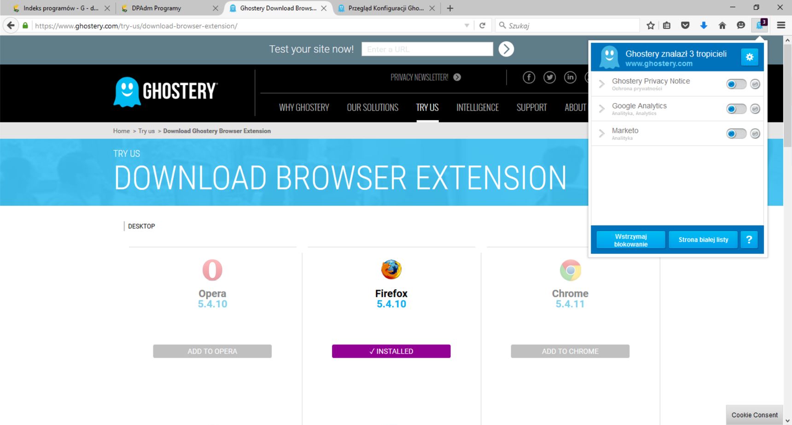This screenshot has height=425, width=792.
Task: Click the Firefox browser logo
Action: pos(391,270)
